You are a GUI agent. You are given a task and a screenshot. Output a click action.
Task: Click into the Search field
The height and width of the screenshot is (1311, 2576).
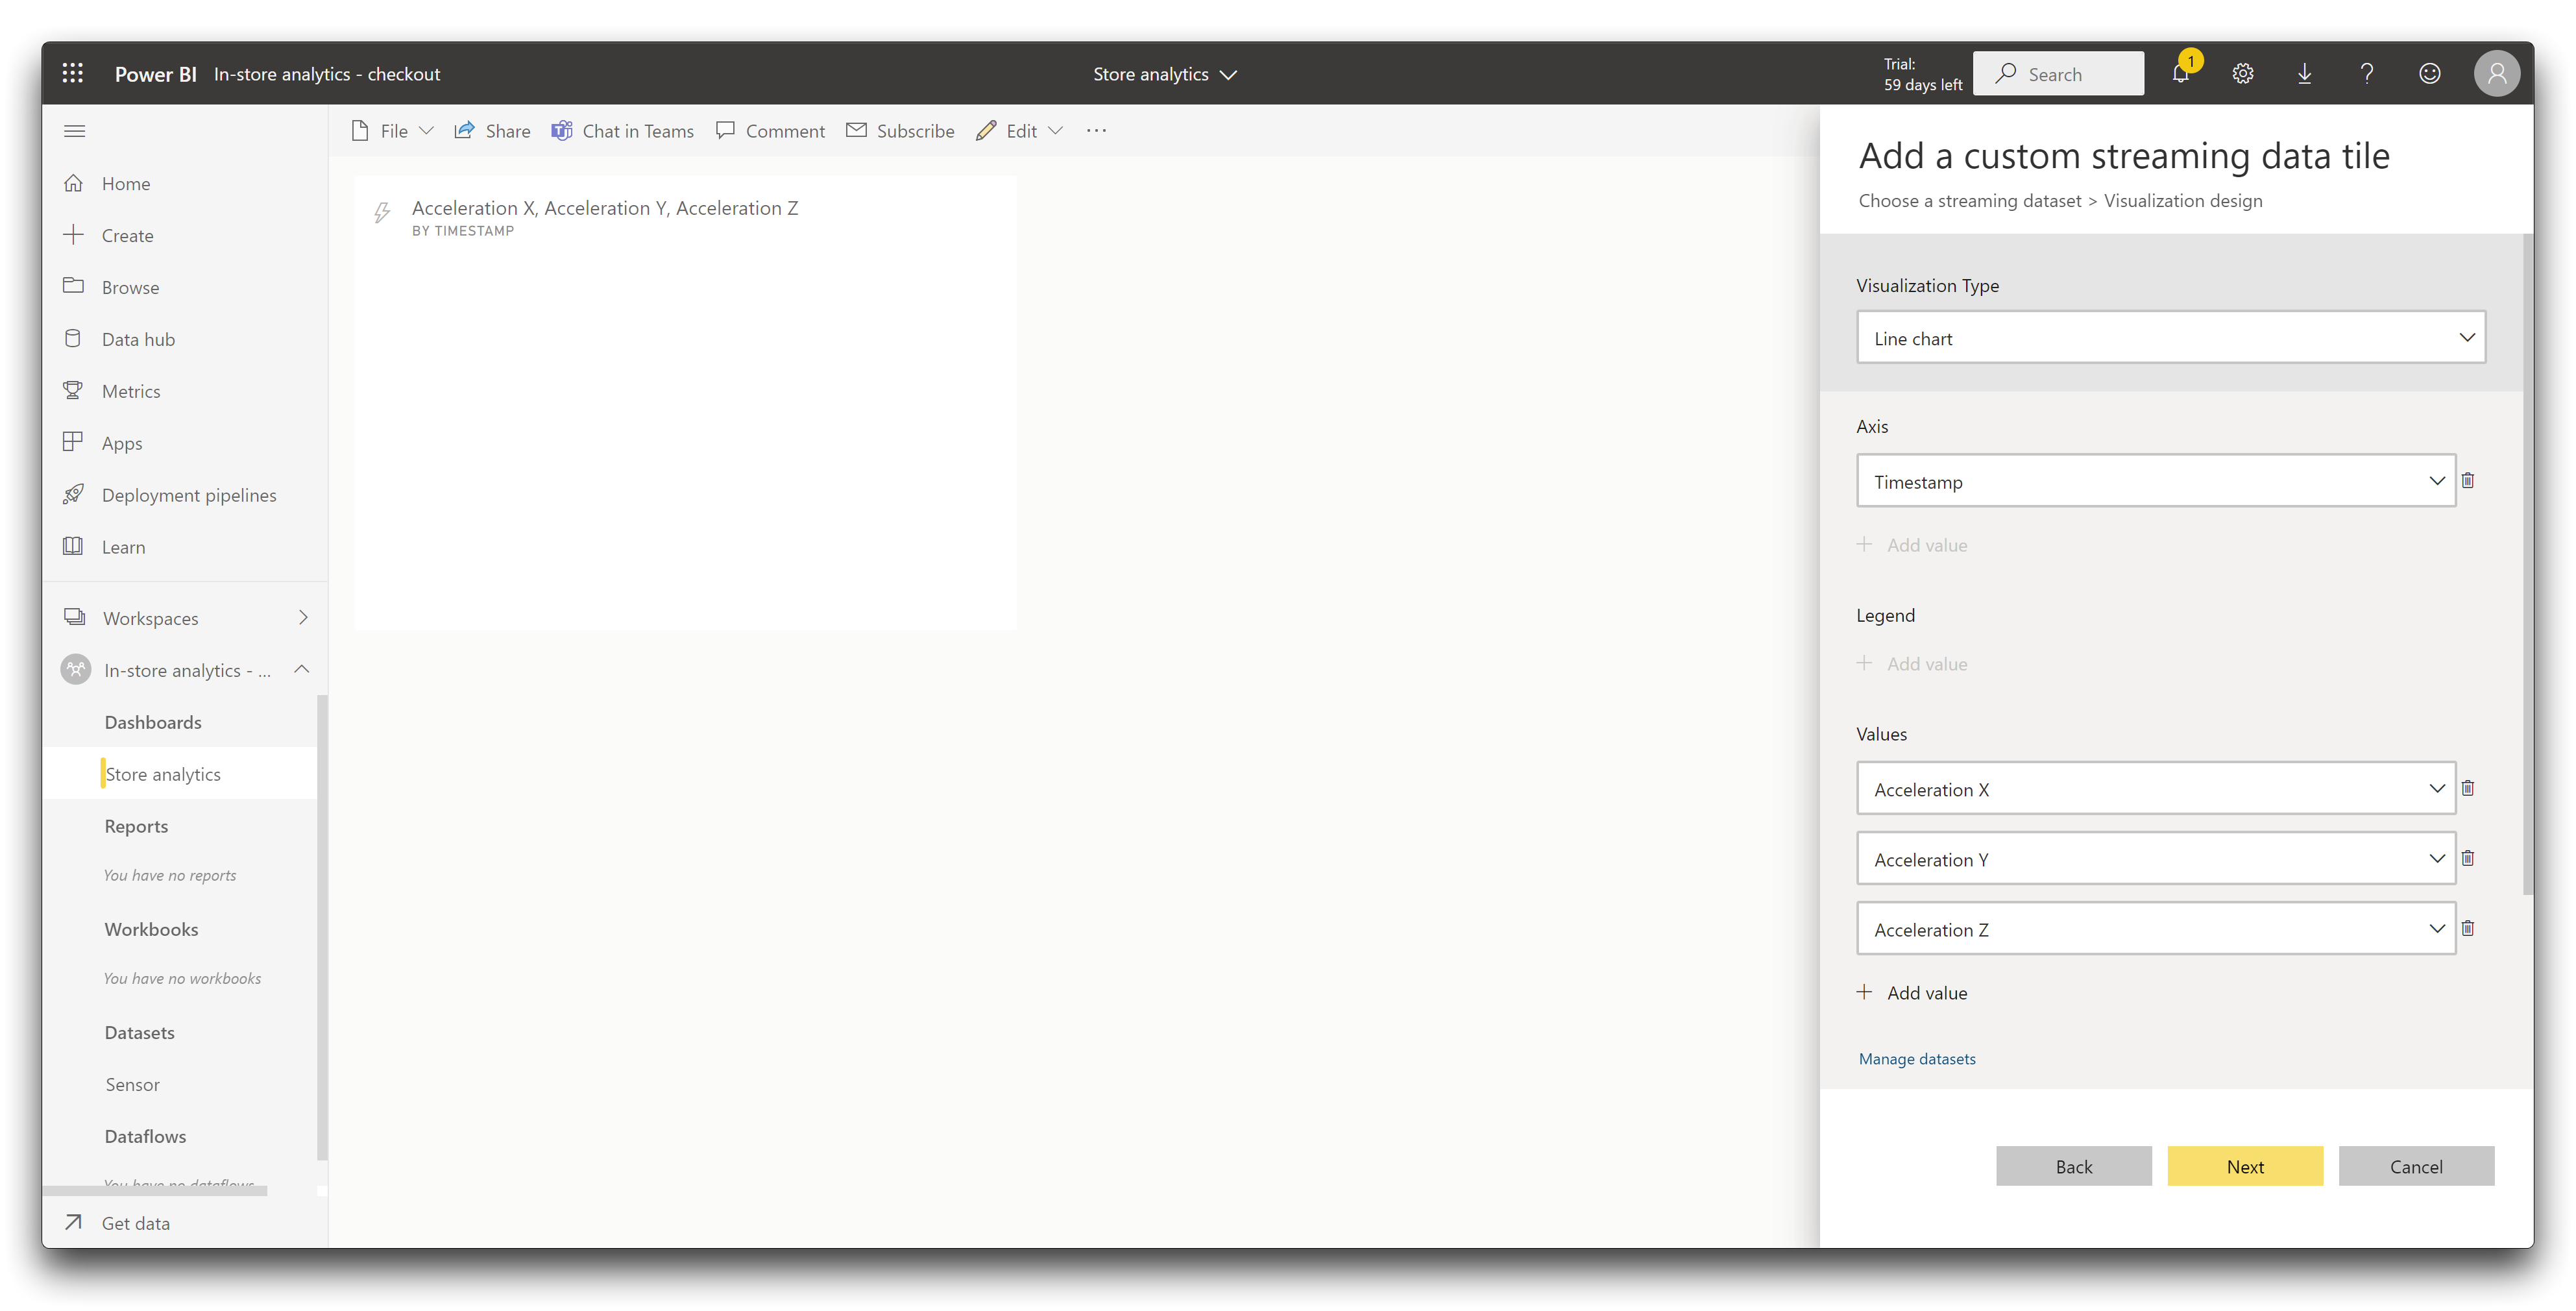click(x=2058, y=74)
